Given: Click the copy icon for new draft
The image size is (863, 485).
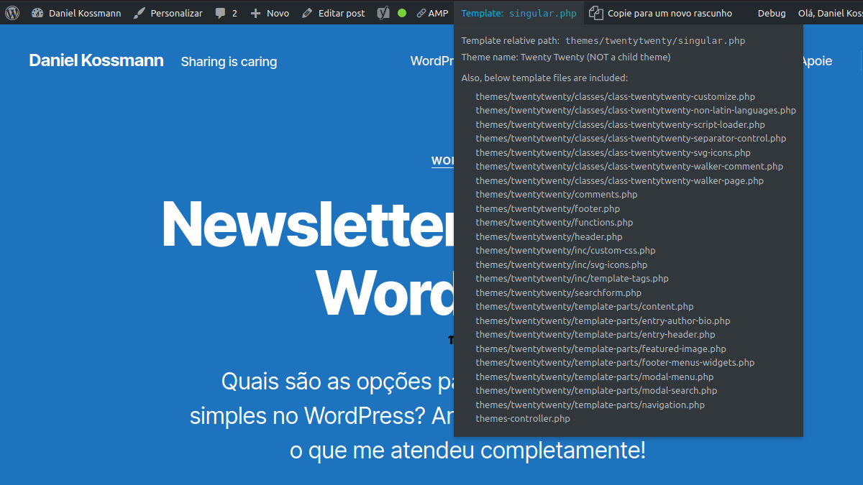Looking at the screenshot, I should point(595,13).
